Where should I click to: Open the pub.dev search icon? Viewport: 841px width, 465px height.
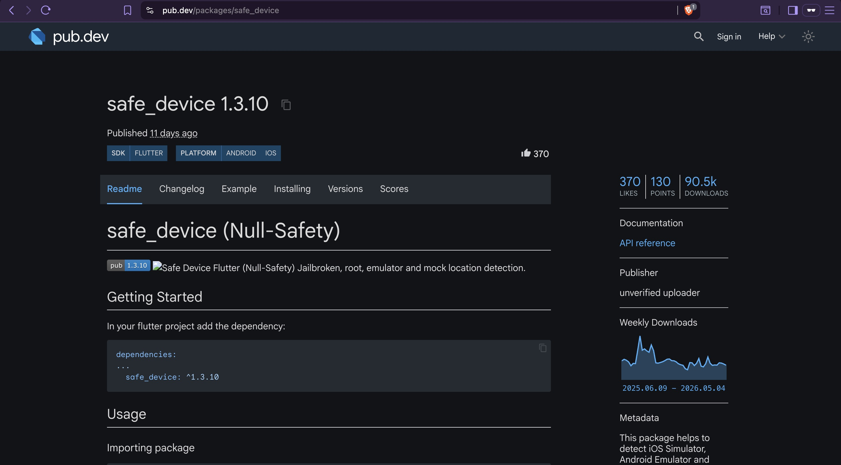(698, 36)
